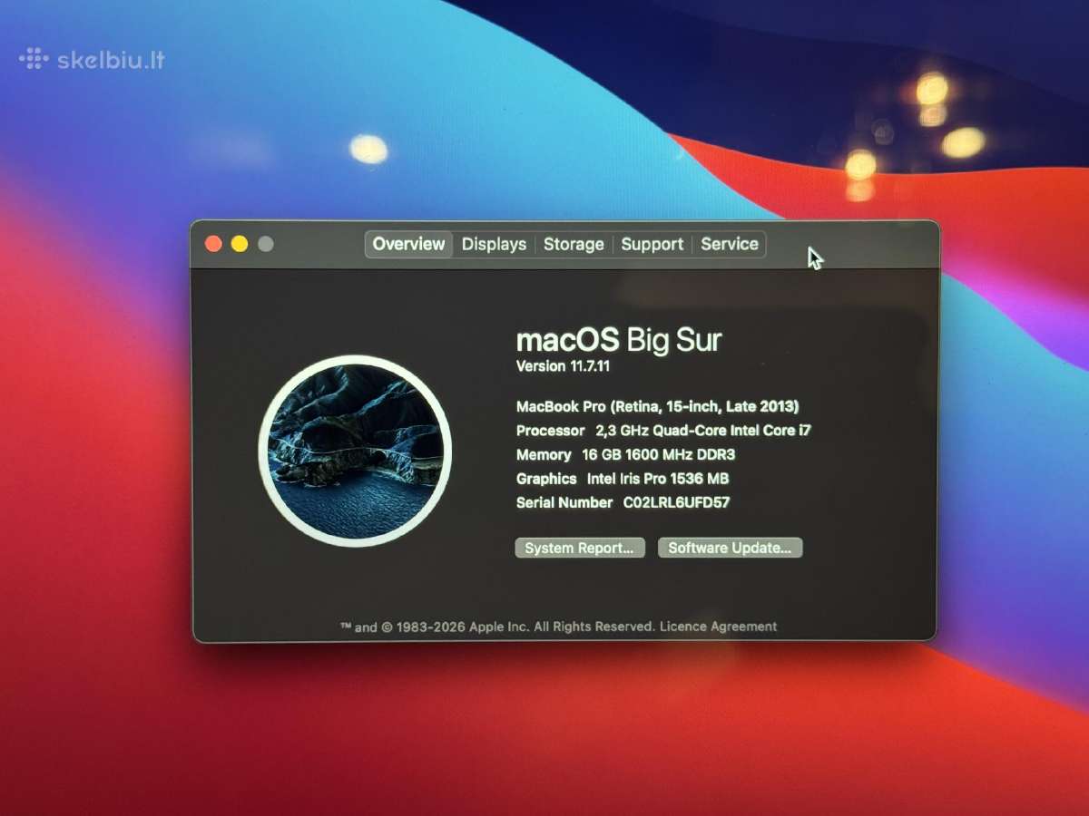Minimize window with yellow button
Image resolution: width=1089 pixels, height=816 pixels.
(240, 244)
